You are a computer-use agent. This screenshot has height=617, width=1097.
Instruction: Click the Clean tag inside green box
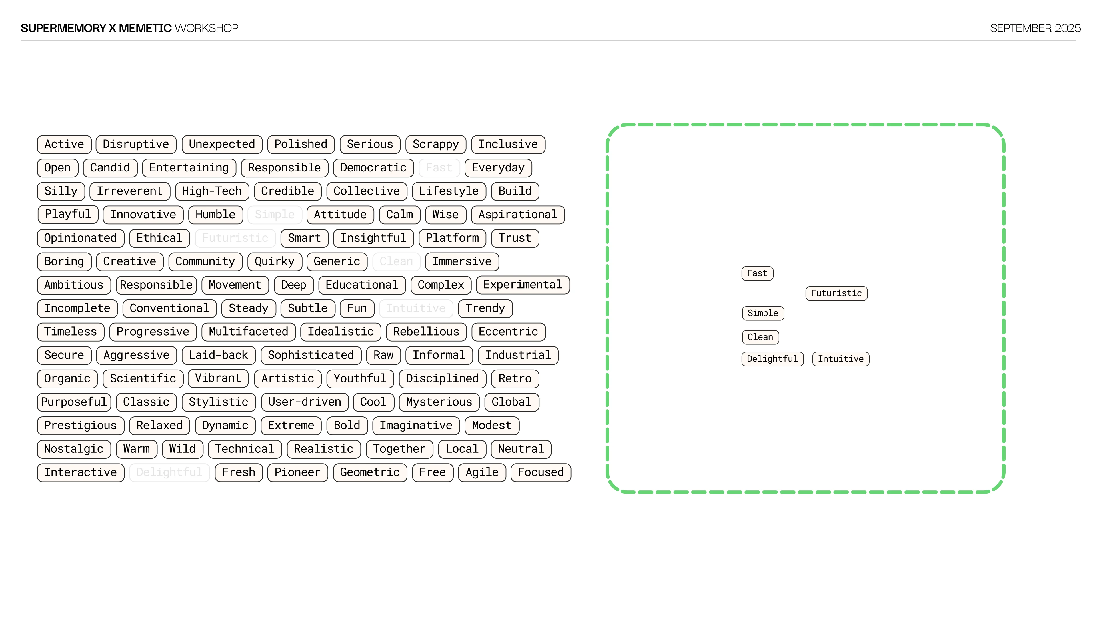[x=760, y=337]
